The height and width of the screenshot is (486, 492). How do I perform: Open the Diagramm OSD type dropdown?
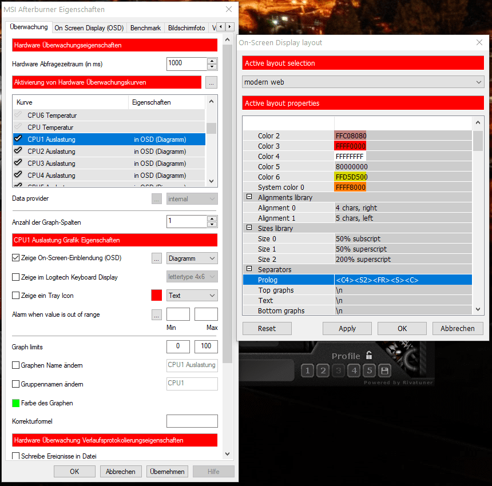point(192,258)
